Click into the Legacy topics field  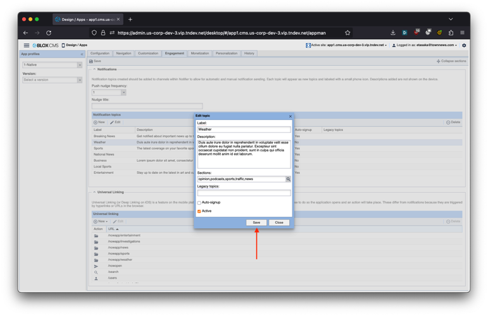[244, 193]
